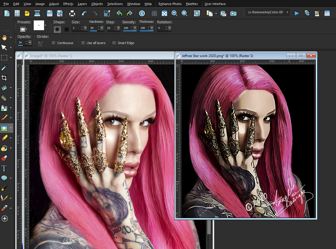
Task: Click the Palettes button
Action: (192, 4)
